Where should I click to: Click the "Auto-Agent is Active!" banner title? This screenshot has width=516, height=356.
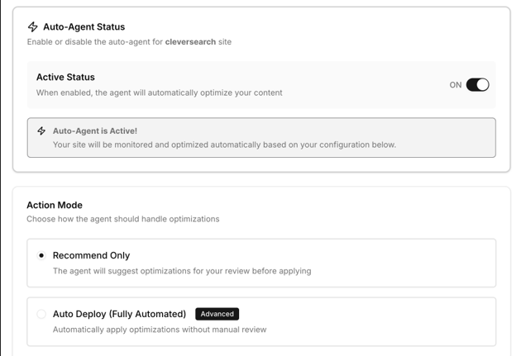click(x=95, y=131)
